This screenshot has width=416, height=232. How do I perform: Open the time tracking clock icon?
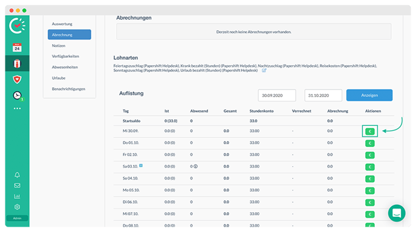pos(18,95)
